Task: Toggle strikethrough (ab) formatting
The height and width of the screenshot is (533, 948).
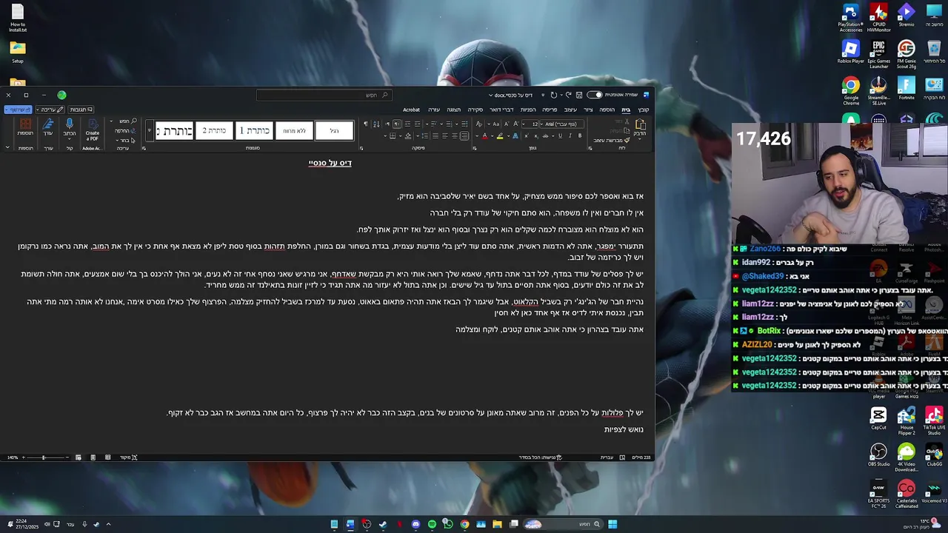Action: tap(545, 136)
